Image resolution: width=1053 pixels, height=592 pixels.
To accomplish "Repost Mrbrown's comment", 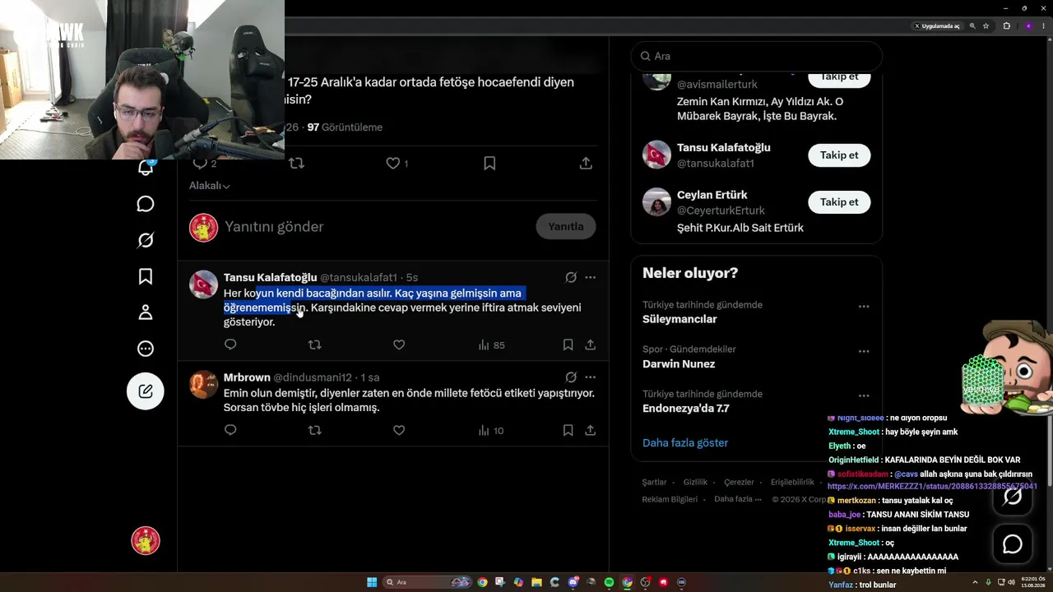I will coord(314,430).
